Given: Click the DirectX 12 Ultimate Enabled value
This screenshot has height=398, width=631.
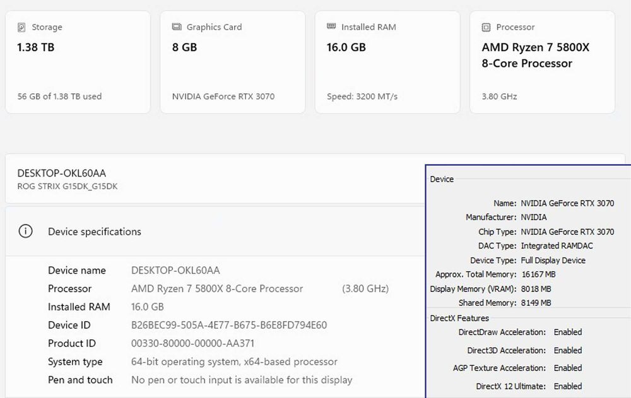Looking at the screenshot, I should coord(568,386).
